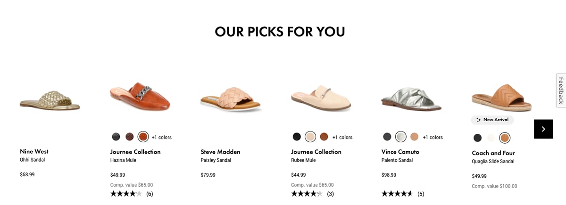
Task: Show more colors for Palento Sandal
Action: pos(433,138)
